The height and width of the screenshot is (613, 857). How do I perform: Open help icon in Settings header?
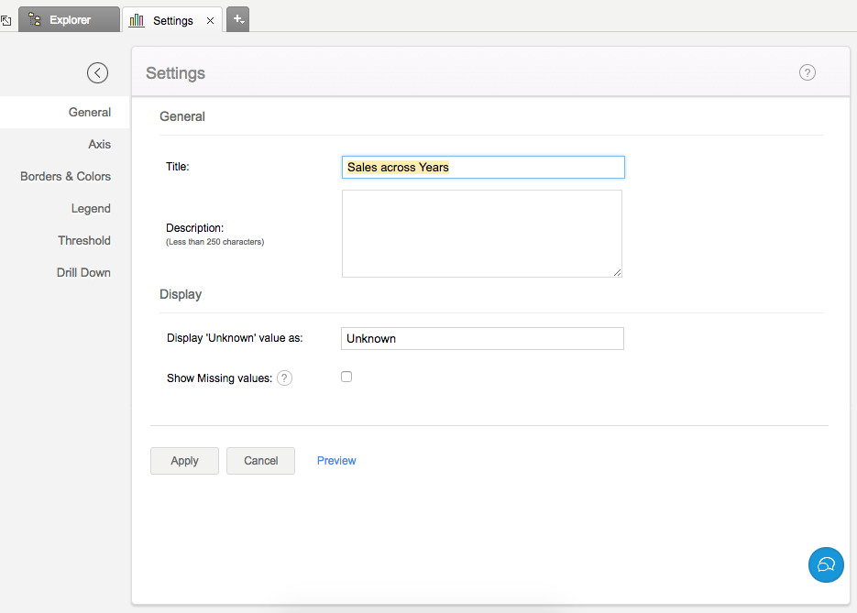click(x=807, y=73)
